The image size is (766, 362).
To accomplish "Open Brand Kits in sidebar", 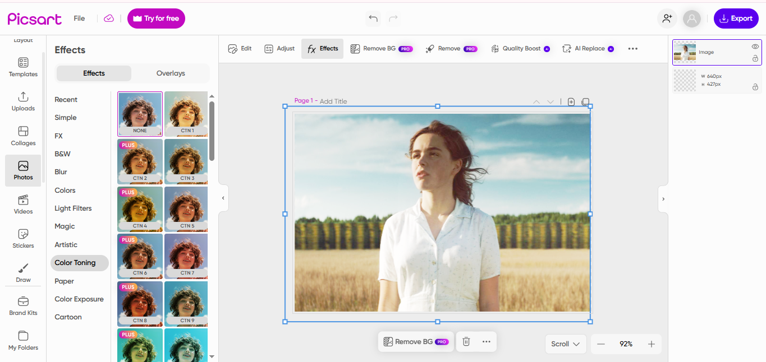I will pyautogui.click(x=23, y=307).
